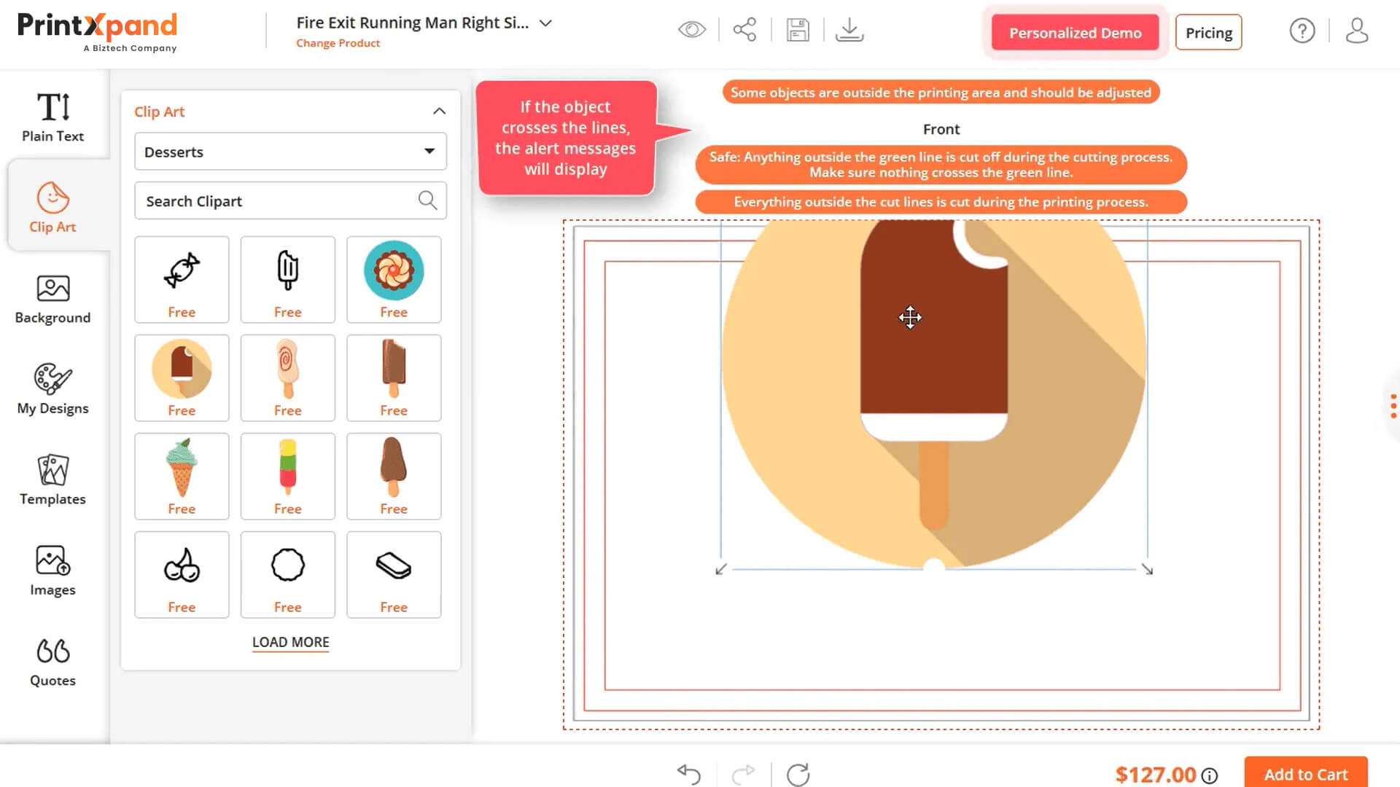Click the LOAD MORE link
This screenshot has width=1400, height=787.
click(x=290, y=642)
